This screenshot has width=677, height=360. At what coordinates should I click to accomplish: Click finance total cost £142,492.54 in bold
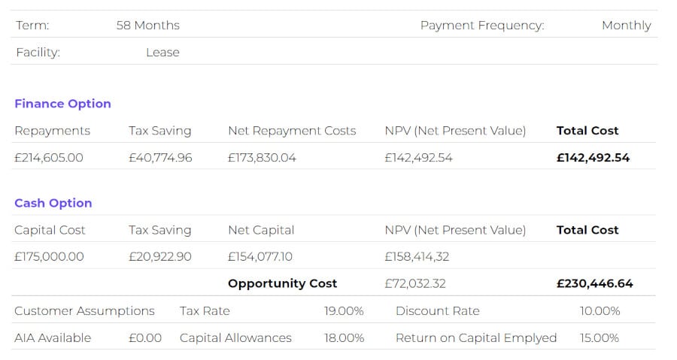pos(593,158)
